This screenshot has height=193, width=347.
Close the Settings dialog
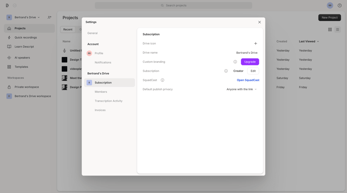pos(259,22)
